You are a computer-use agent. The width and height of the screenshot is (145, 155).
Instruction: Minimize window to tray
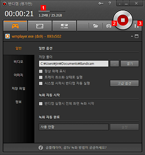pos(120,4)
